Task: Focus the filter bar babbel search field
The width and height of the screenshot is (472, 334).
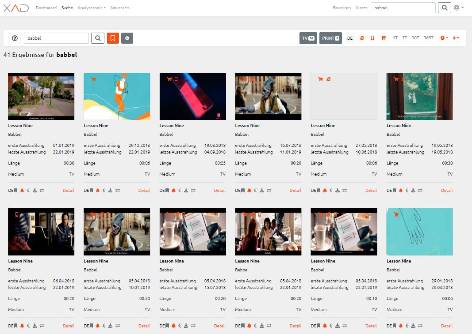Action: pos(56,38)
